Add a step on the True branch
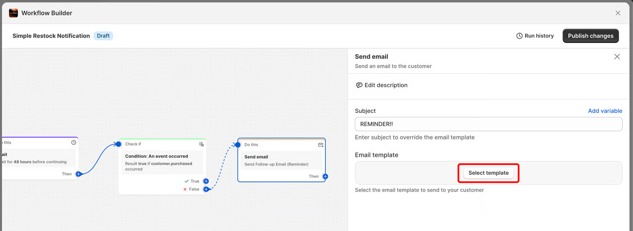The image size is (633, 231). click(206, 181)
